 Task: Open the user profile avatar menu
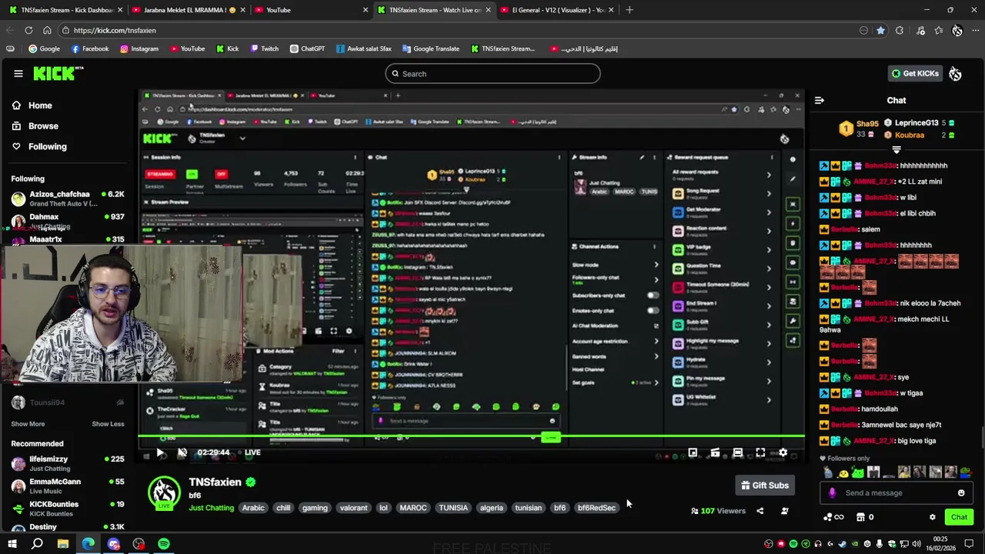955,74
